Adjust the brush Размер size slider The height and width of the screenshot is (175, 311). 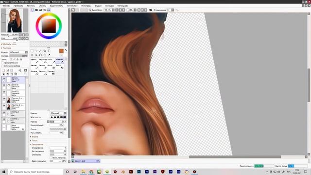[58, 122]
